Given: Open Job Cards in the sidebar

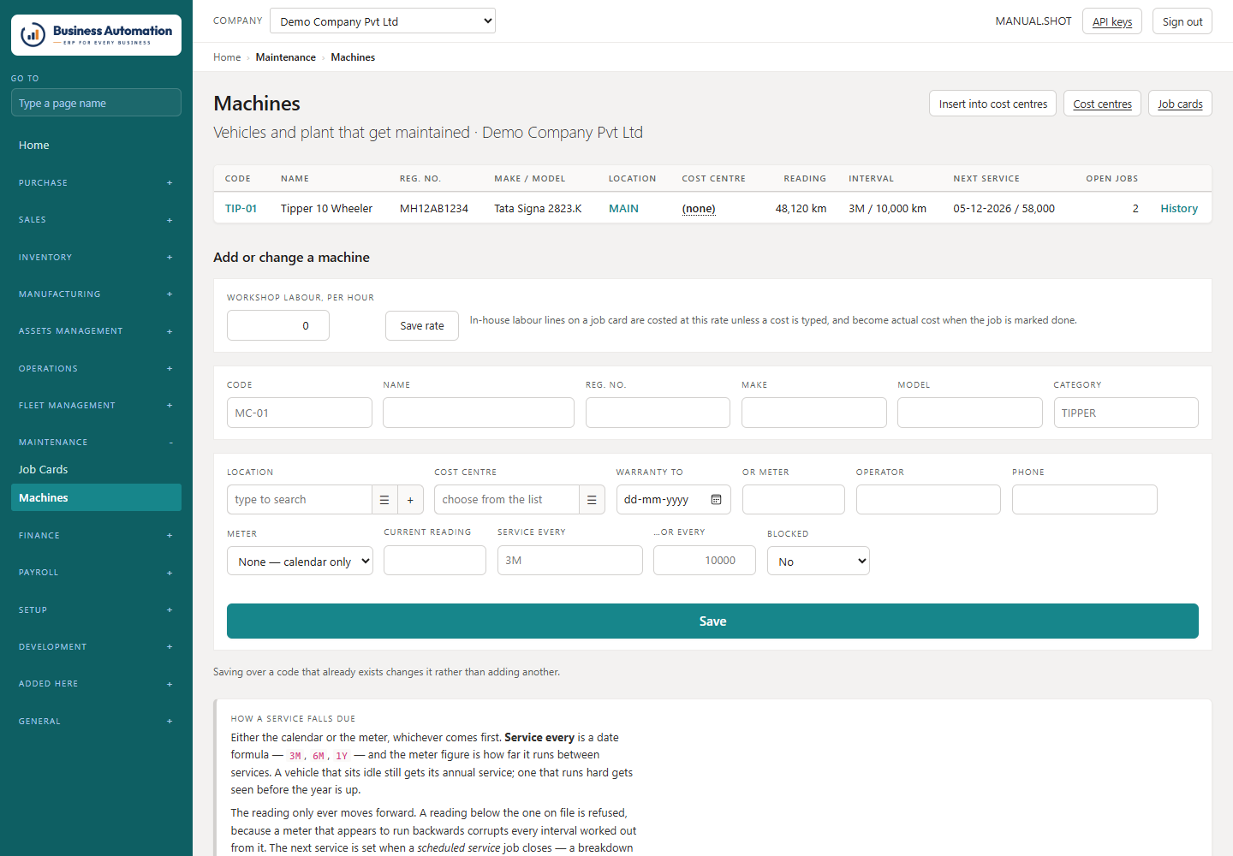Looking at the screenshot, I should 96,470.
